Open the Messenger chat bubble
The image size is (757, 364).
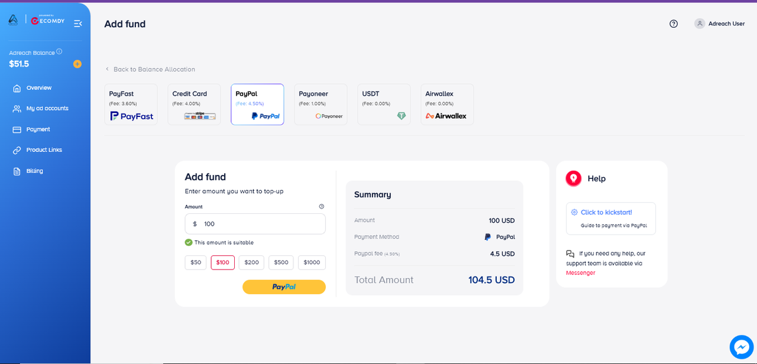[741, 347]
